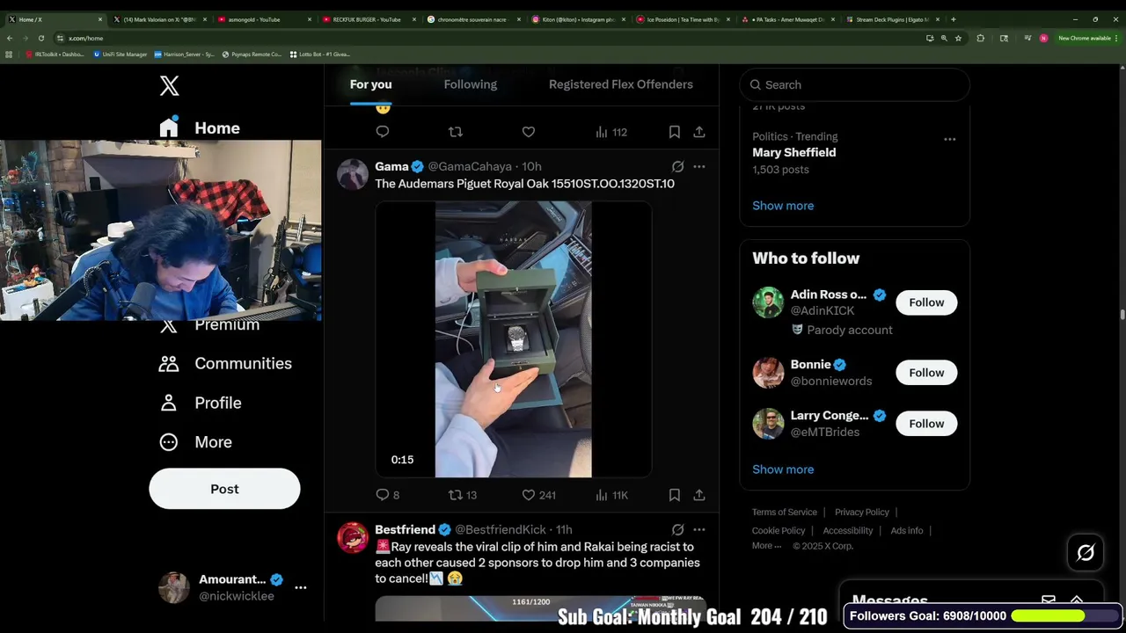Follow Larry Conge...
Image resolution: width=1126 pixels, height=633 pixels.
926,424
